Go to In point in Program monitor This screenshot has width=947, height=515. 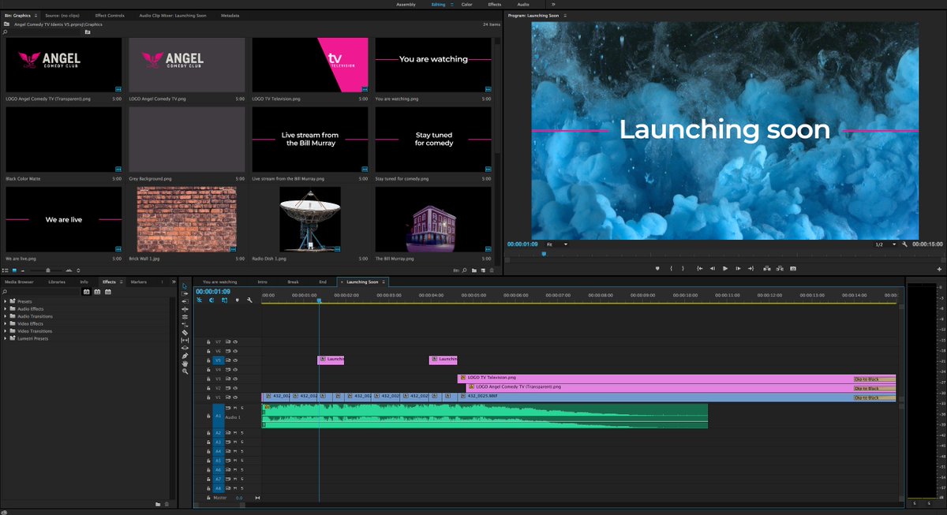(698, 268)
